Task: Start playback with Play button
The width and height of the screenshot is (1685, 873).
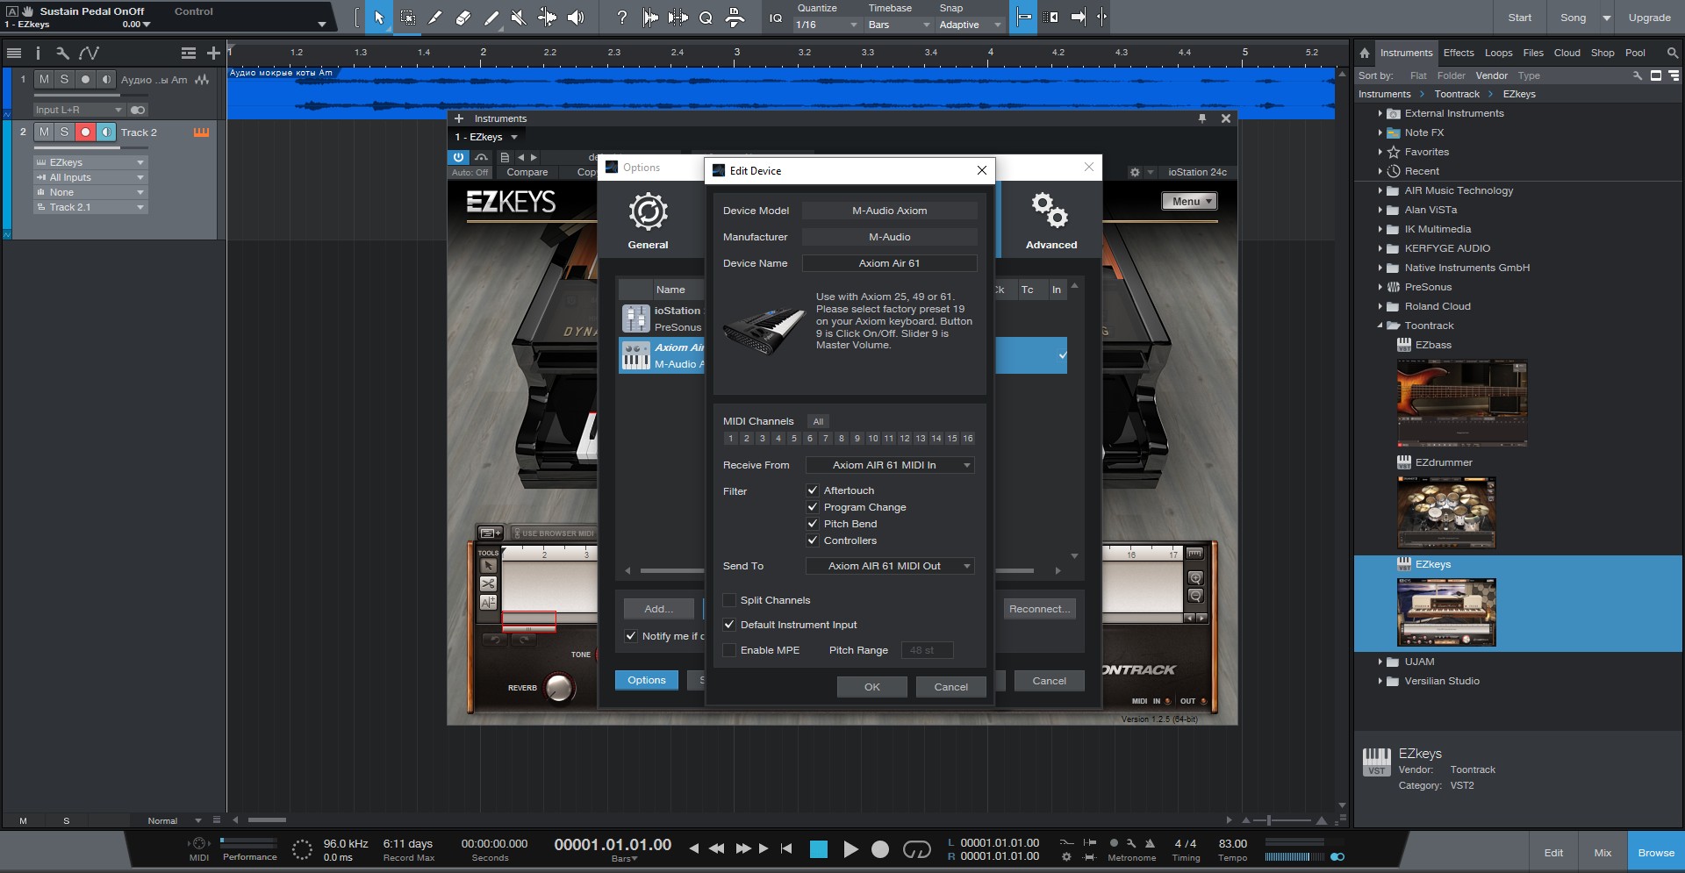Action: click(850, 848)
